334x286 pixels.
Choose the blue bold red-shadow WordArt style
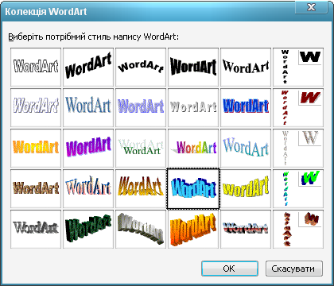[246, 107]
